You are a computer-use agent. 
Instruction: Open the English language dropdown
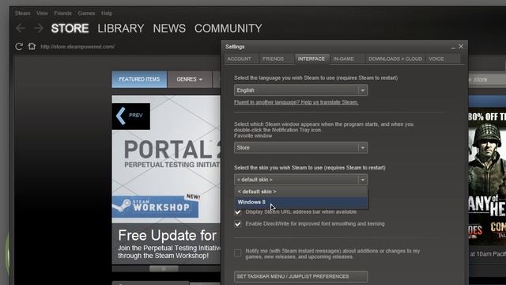pos(300,90)
